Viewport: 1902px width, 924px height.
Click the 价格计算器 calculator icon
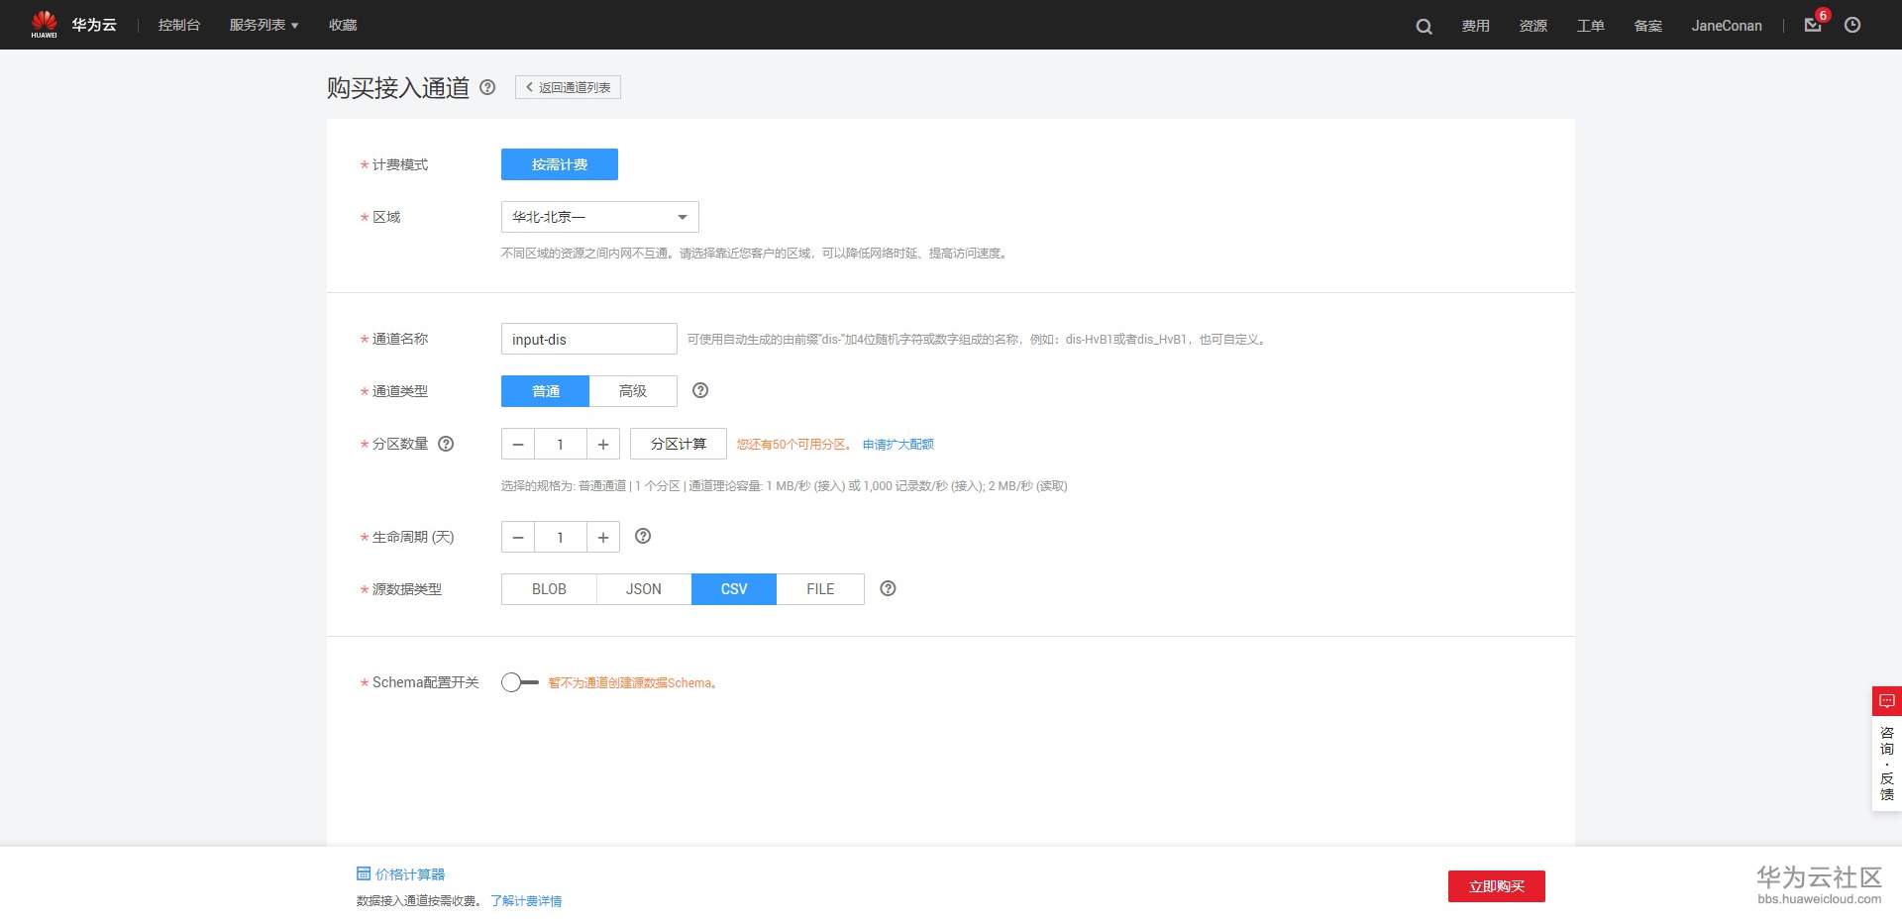coord(364,873)
